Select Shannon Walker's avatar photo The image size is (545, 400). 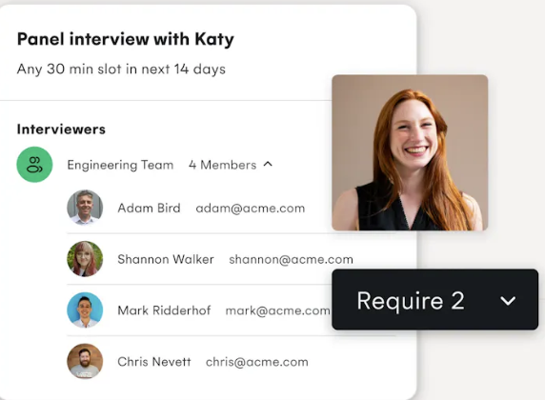click(85, 259)
